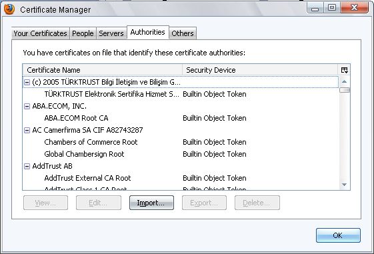Click the Import... button
The image size is (374, 254).
[151, 203]
